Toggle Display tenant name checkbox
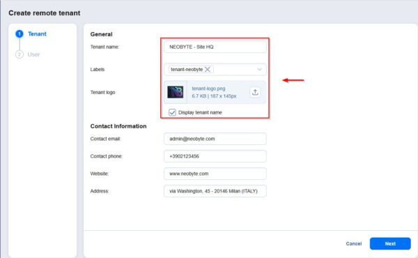This screenshot has width=418, height=258. coord(172,112)
